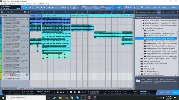Adjust the timeline horizontal zoom slider

click(122, 88)
